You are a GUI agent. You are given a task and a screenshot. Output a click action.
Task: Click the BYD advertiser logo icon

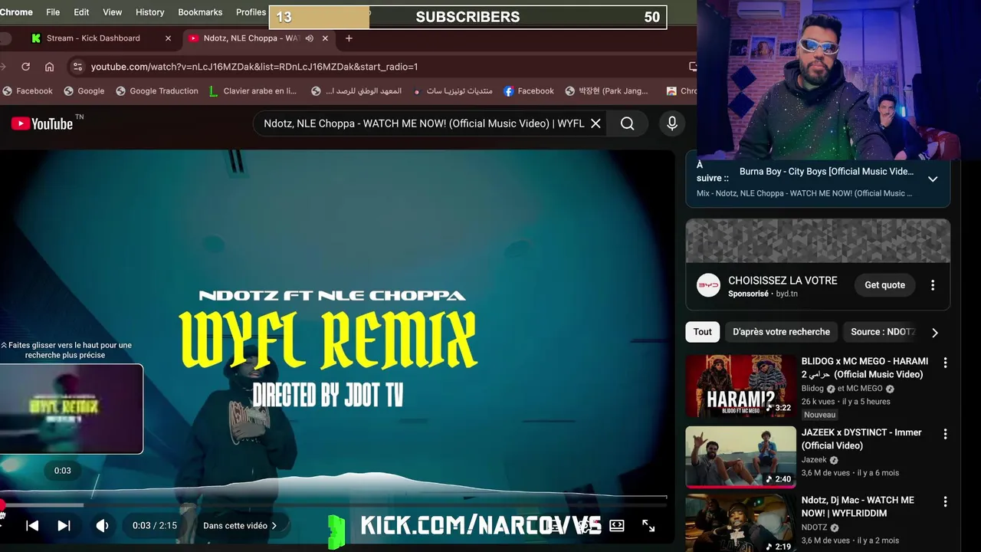click(709, 285)
